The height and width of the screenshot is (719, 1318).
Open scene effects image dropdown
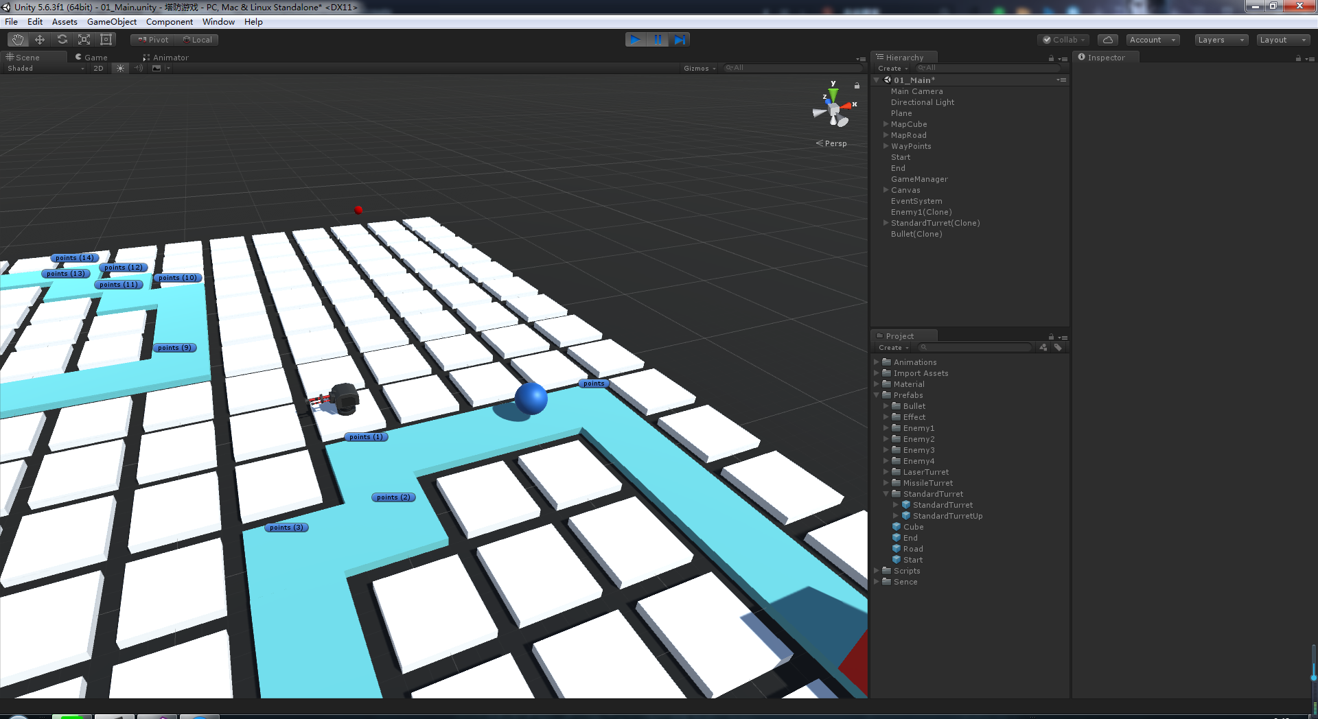[x=159, y=68]
